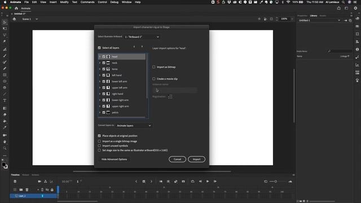Pick the Oval tool

5,81
